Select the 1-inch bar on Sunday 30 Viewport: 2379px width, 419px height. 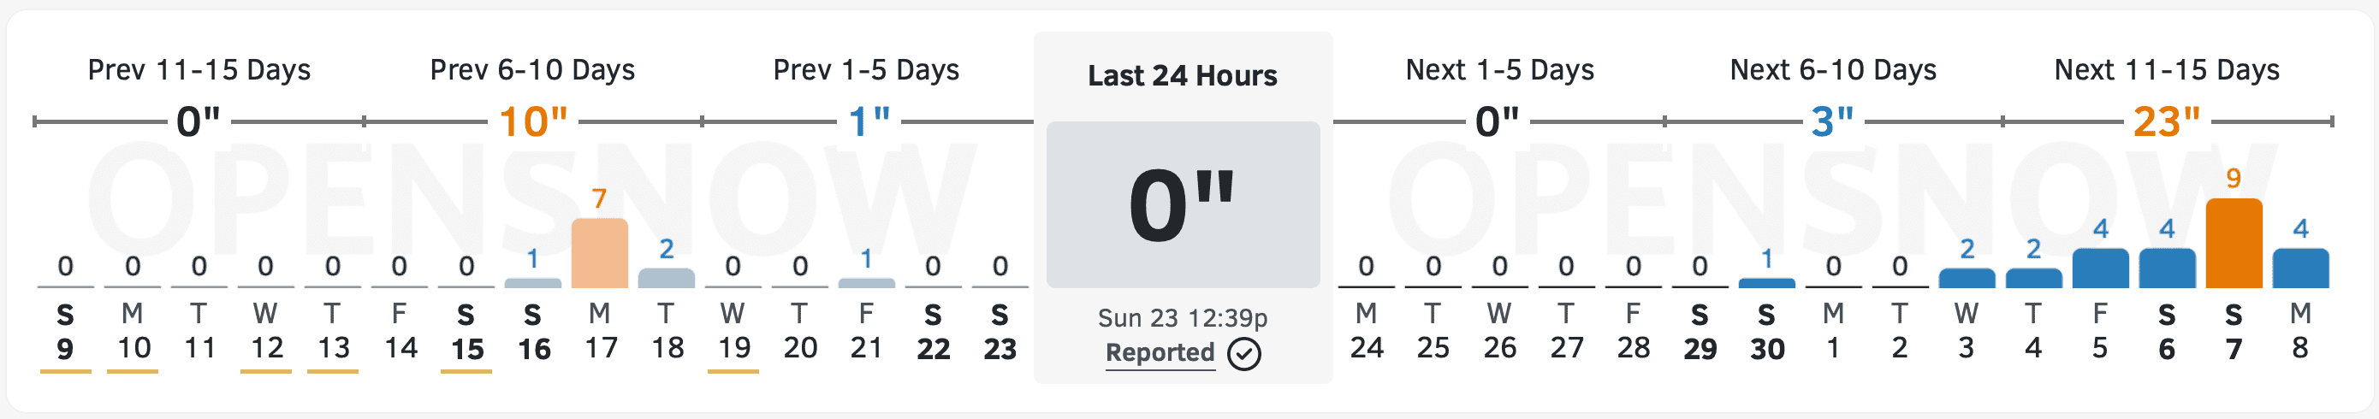click(1765, 281)
